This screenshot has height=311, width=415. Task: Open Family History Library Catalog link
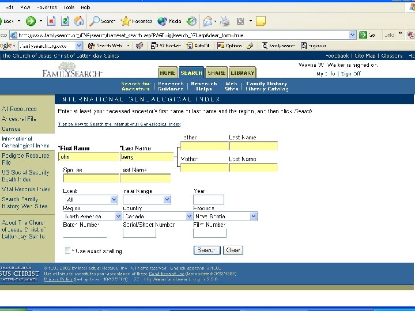267,86
